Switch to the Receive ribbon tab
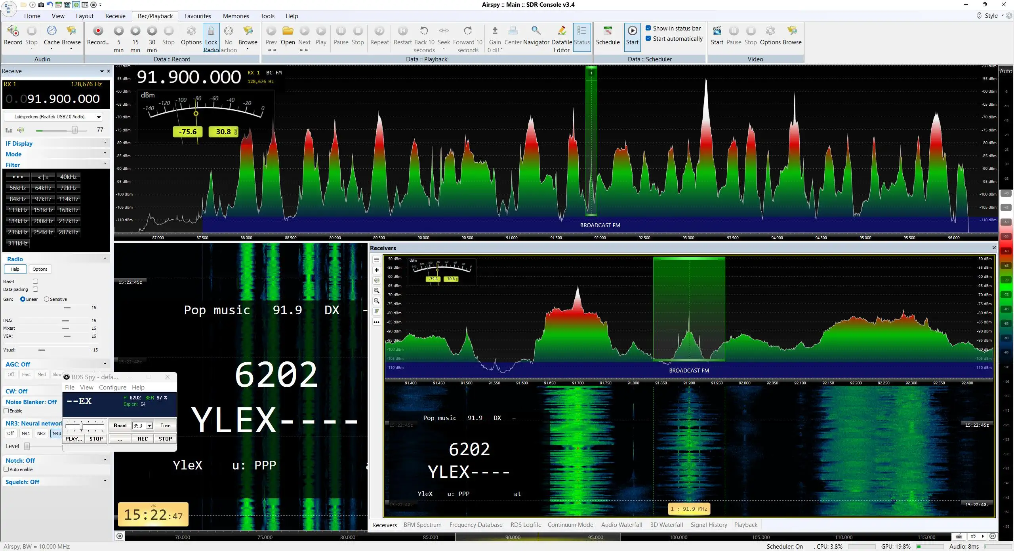Screen dimensions: 1014x551 (115, 16)
